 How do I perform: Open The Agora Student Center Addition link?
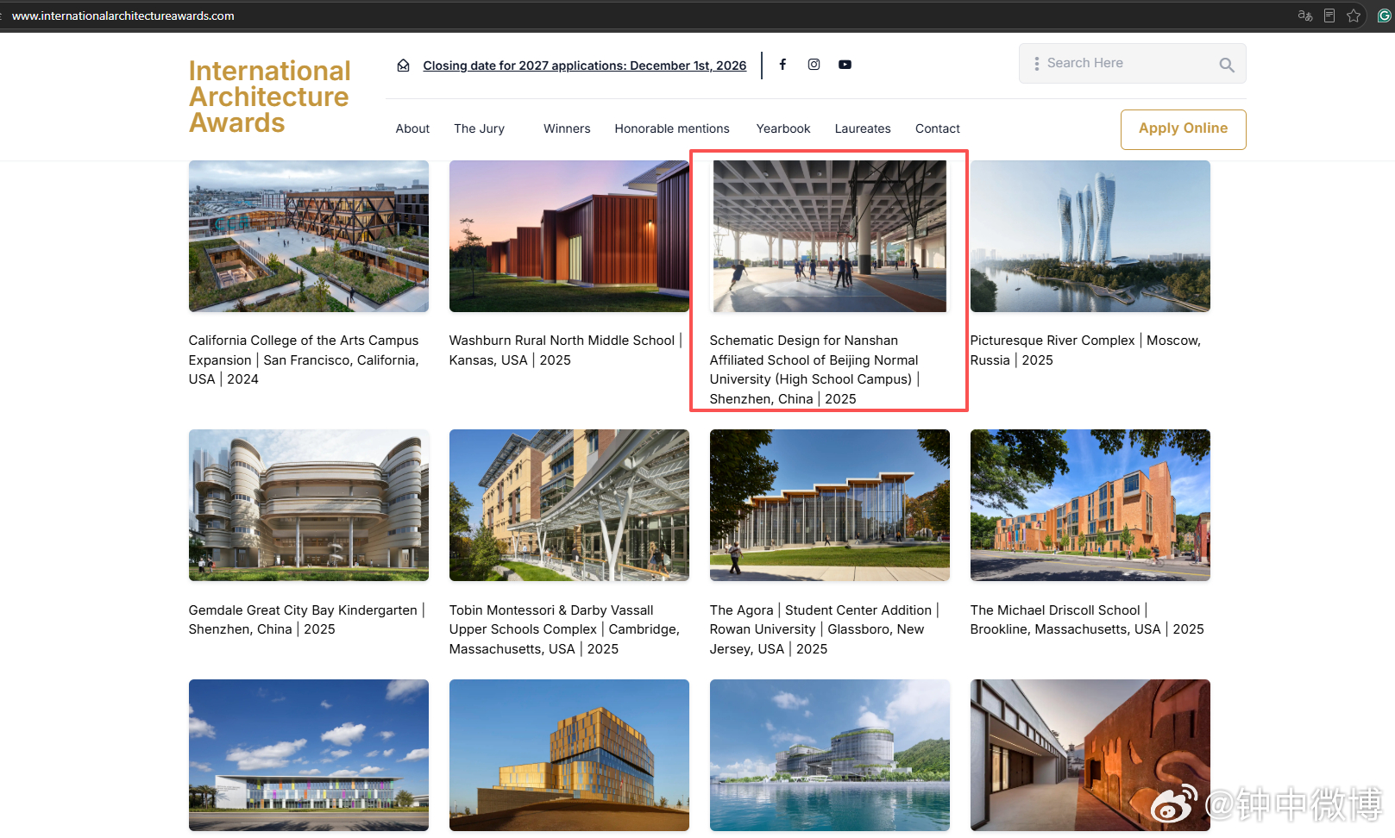(825, 629)
